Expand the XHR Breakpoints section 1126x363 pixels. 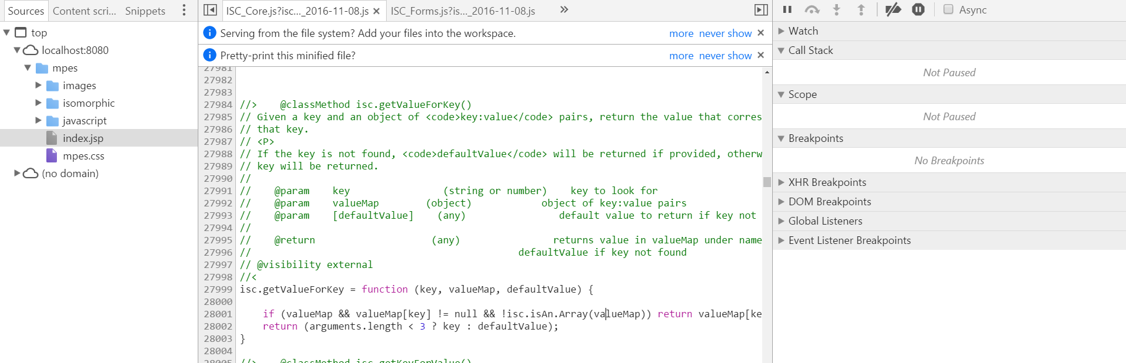click(781, 182)
